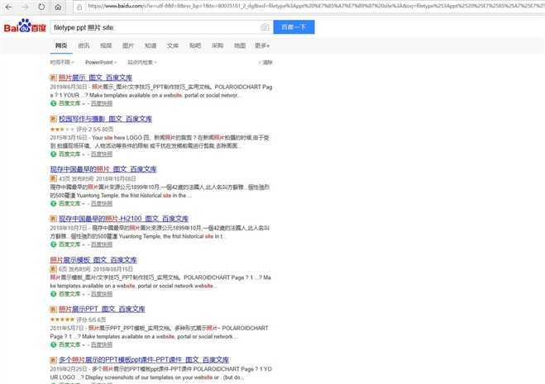Switch to the 资讯 tab
The image size is (545, 384).
click(x=84, y=45)
